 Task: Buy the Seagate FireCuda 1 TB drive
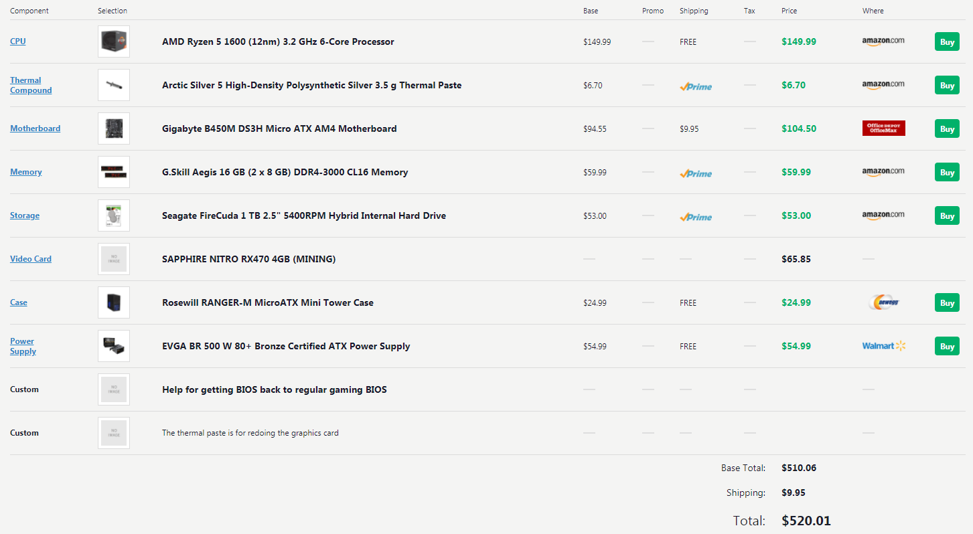(947, 215)
